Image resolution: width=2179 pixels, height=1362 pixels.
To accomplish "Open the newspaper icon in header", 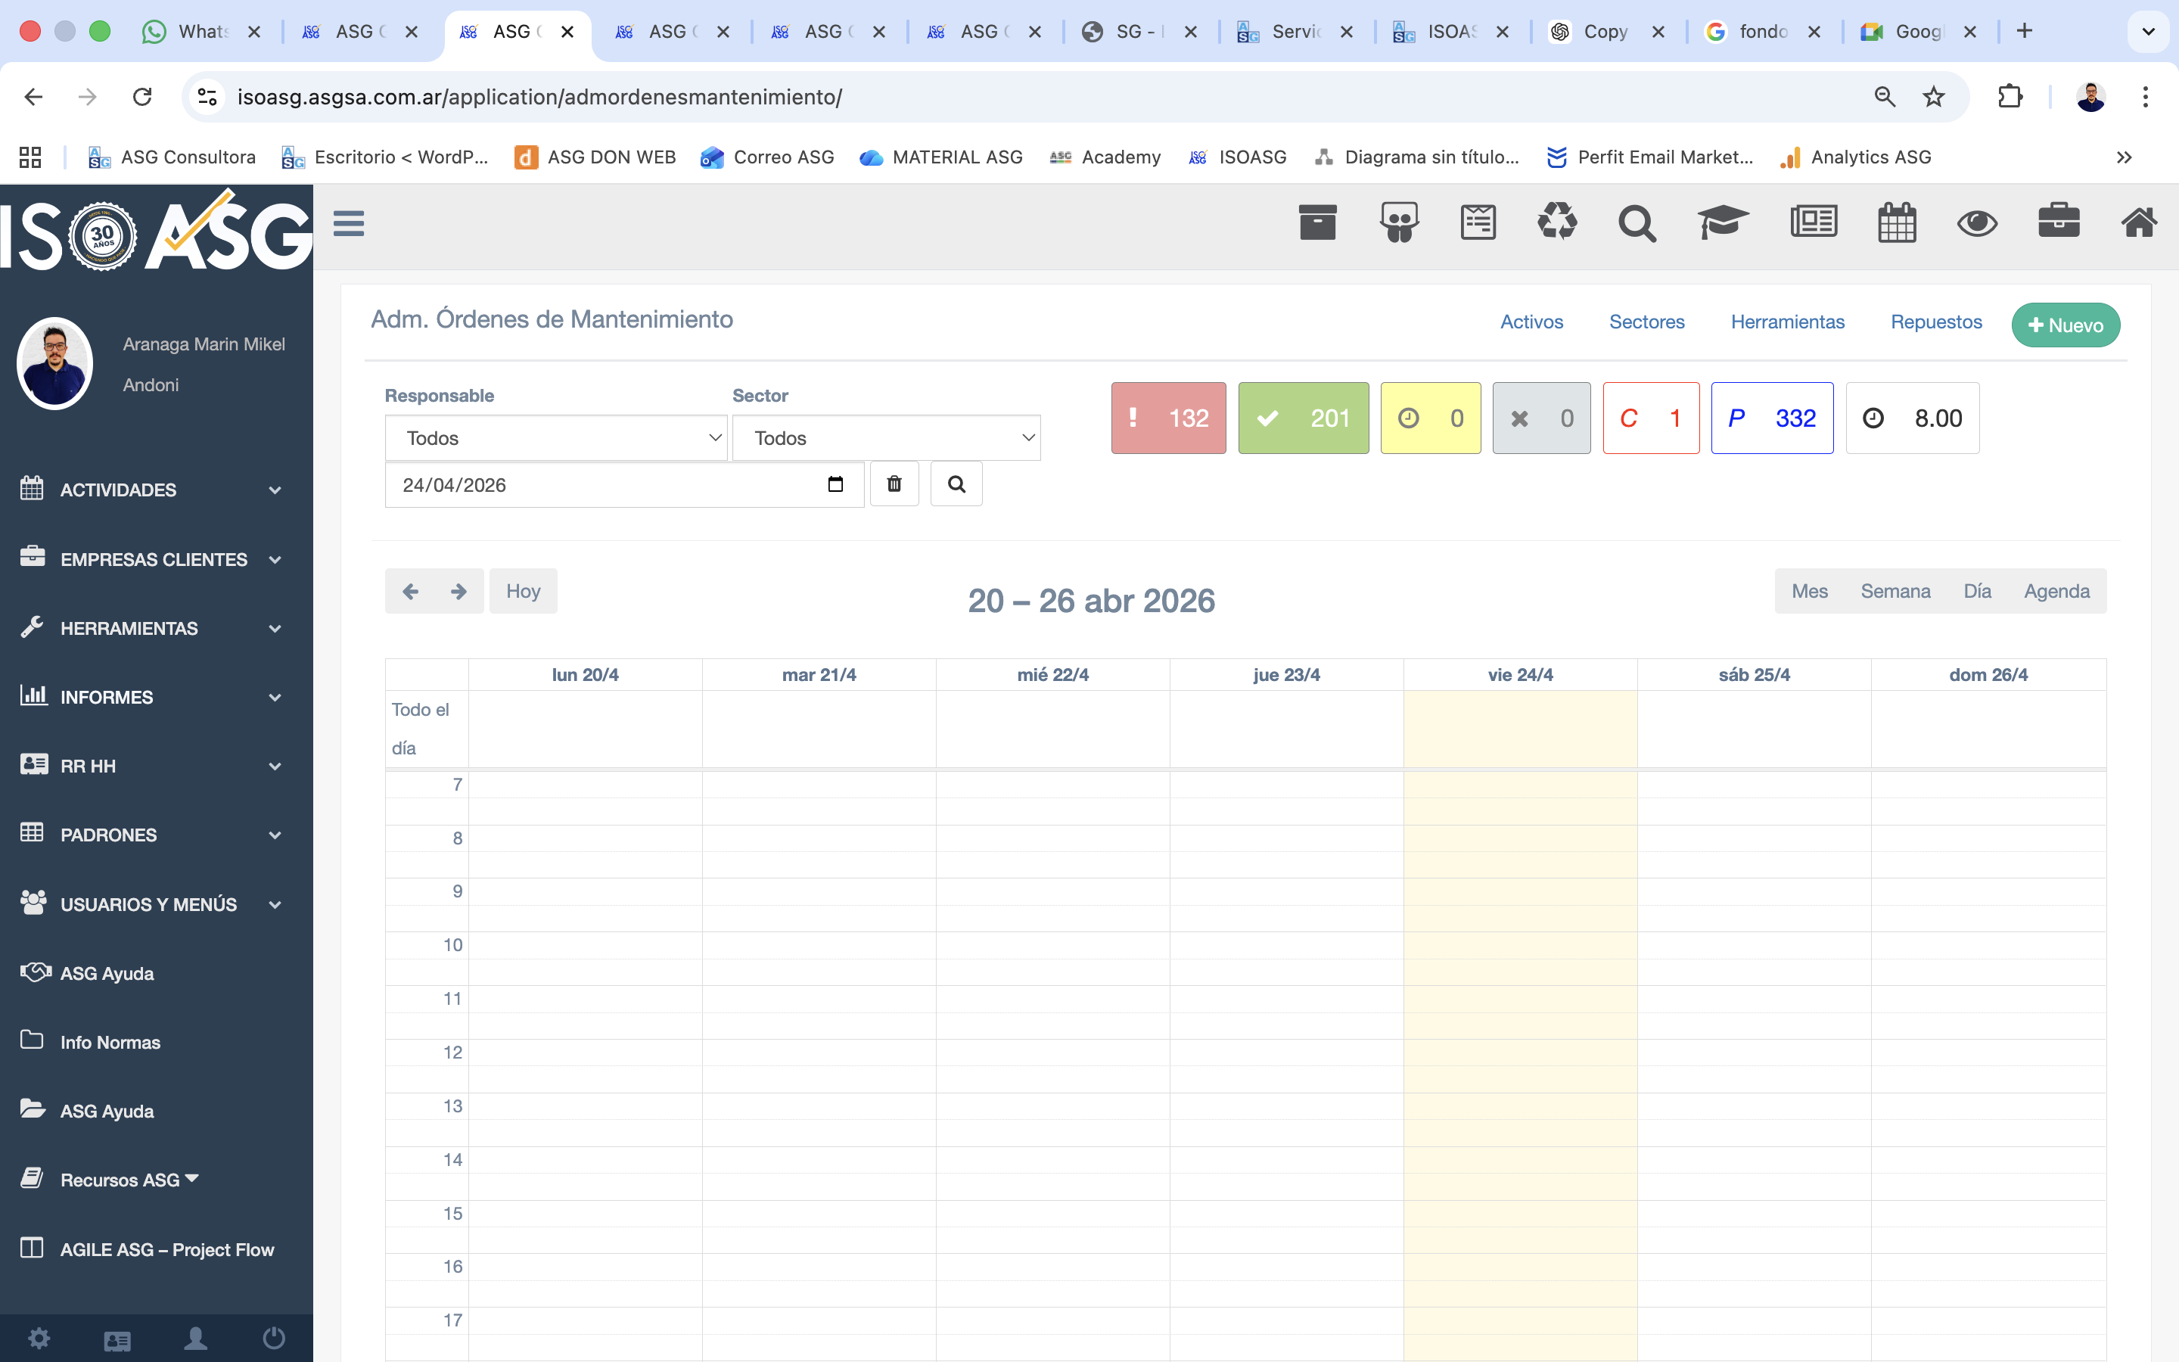I will [x=1814, y=222].
